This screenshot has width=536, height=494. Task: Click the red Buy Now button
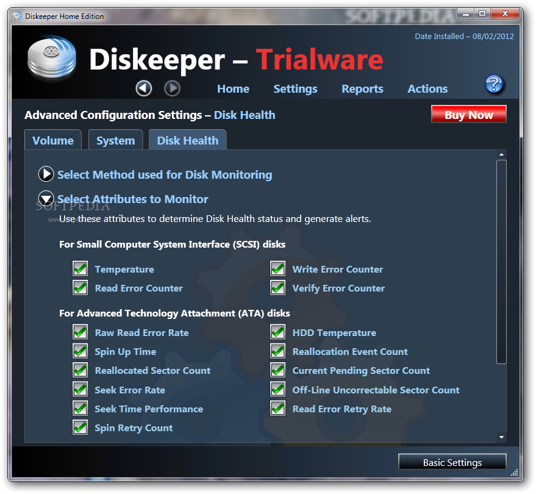469,115
